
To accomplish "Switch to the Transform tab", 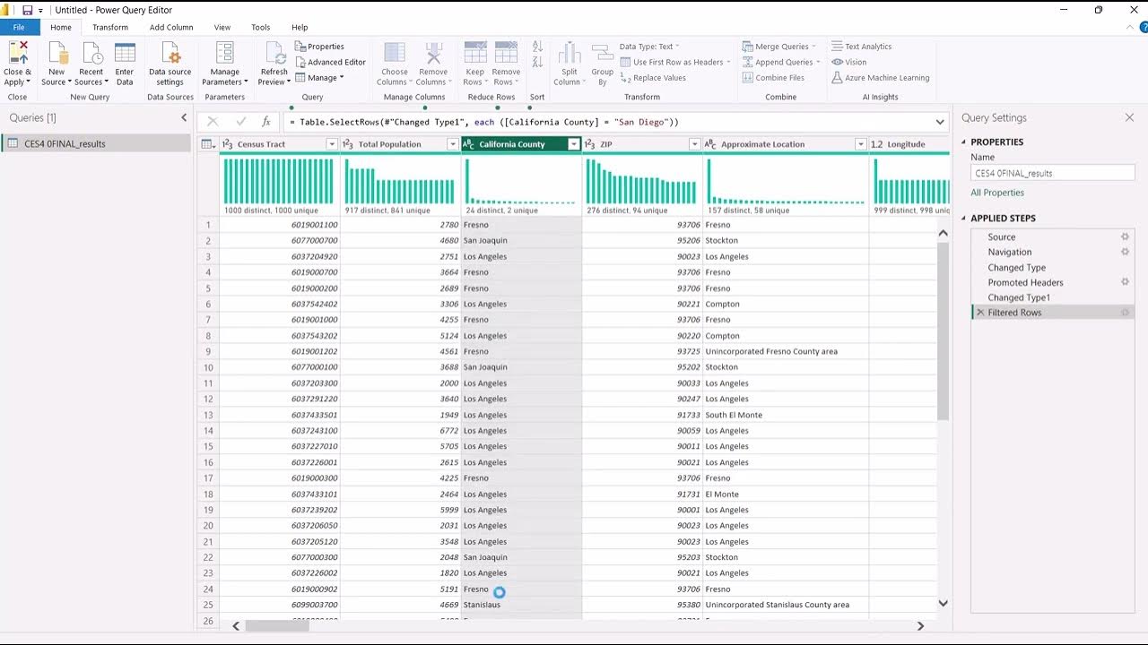I will (110, 27).
